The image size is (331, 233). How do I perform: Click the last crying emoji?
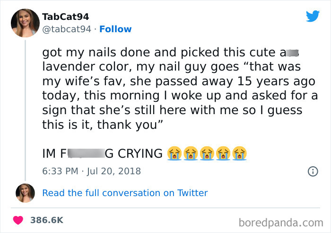pos(240,153)
